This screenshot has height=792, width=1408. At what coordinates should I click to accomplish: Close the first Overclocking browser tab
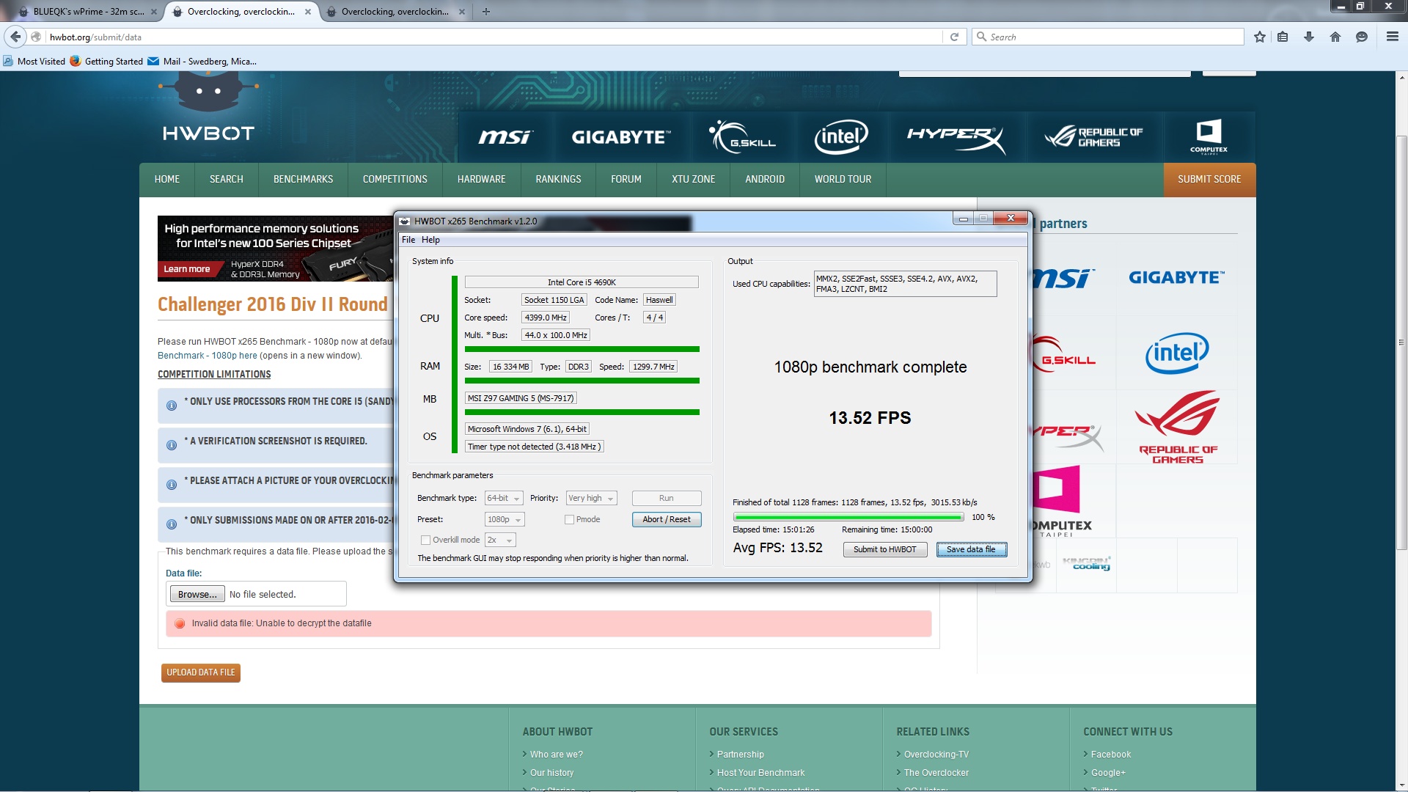coord(307,12)
